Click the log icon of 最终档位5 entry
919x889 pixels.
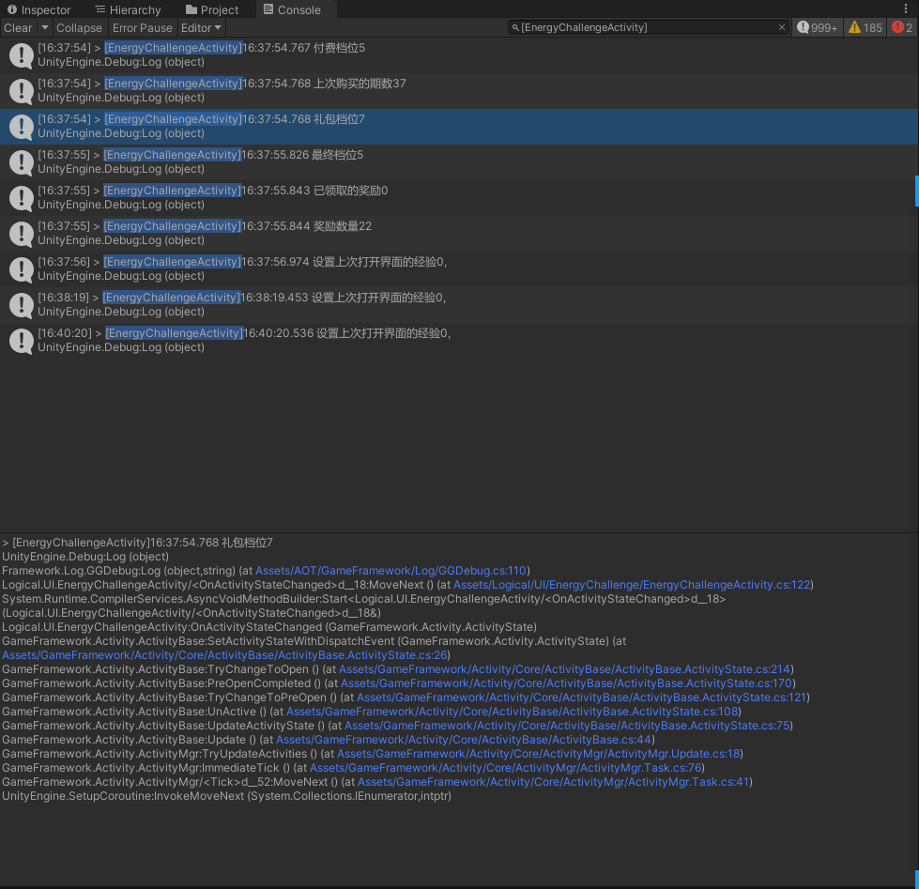tap(21, 162)
